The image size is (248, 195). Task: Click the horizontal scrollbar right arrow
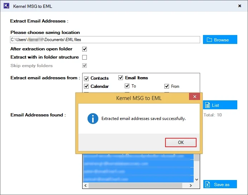pyautogui.click(x=191, y=185)
